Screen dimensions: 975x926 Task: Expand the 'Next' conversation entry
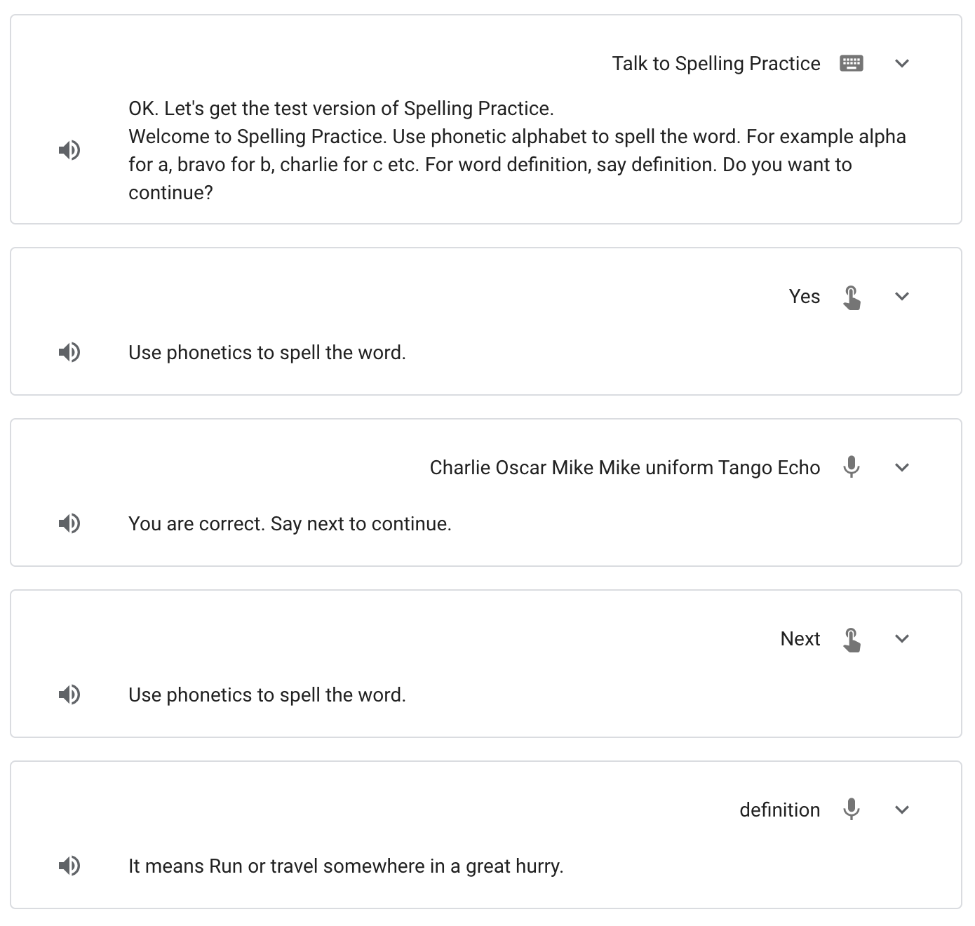902,638
